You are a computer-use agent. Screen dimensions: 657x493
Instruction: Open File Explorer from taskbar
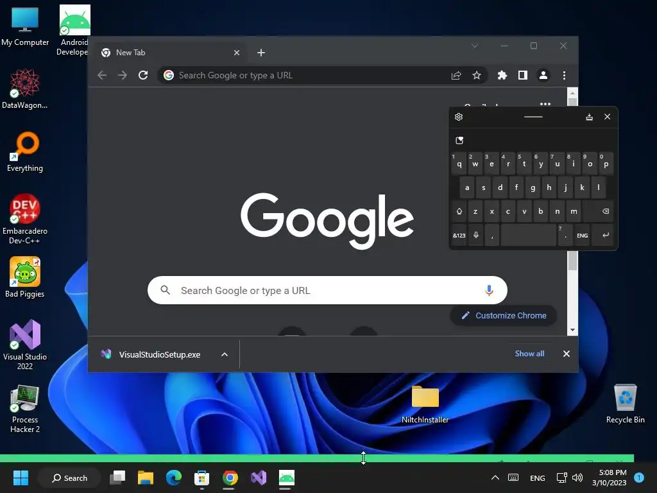pos(146,478)
